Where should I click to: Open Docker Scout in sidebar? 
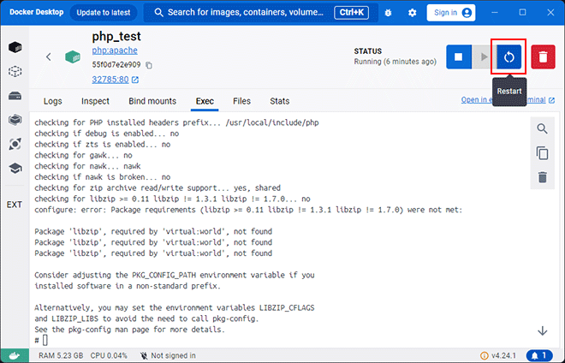coord(15,144)
